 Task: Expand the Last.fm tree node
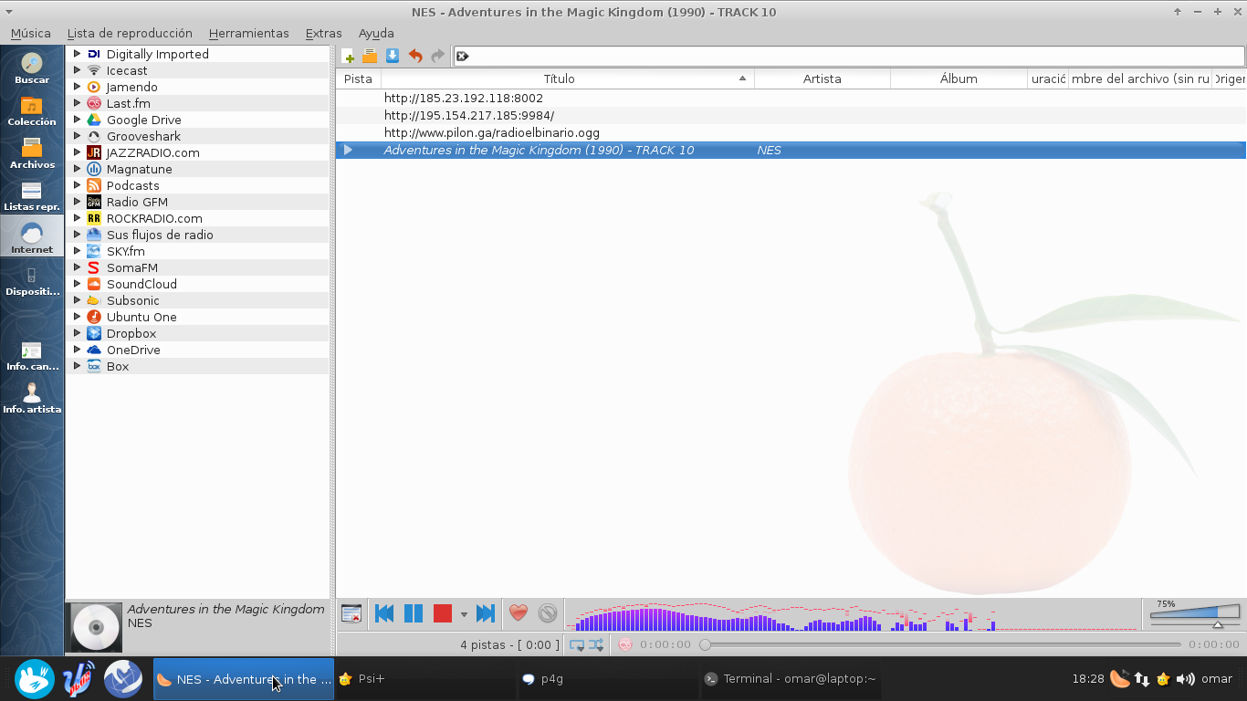tap(78, 103)
